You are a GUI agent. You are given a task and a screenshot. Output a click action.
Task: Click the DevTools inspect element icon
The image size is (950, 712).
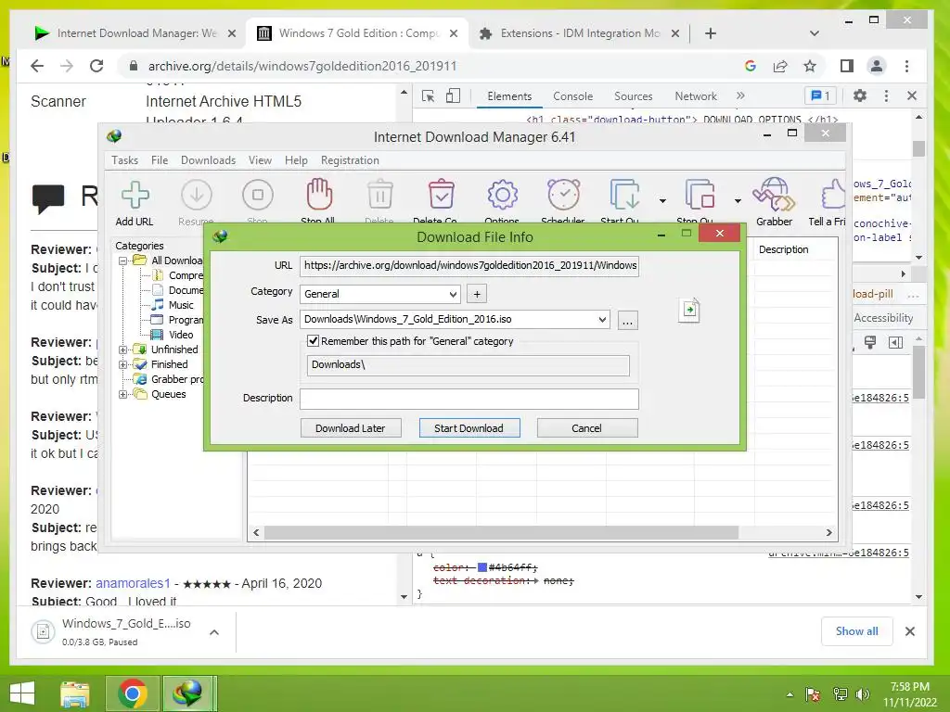(428, 95)
